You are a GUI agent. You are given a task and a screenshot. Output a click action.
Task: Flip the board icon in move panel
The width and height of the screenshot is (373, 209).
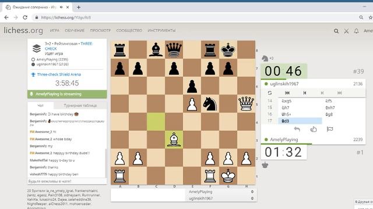tap(269, 93)
